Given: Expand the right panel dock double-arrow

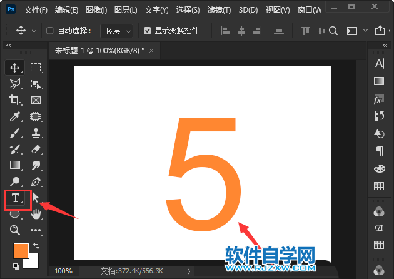Looking at the screenshot, I should [385, 45].
